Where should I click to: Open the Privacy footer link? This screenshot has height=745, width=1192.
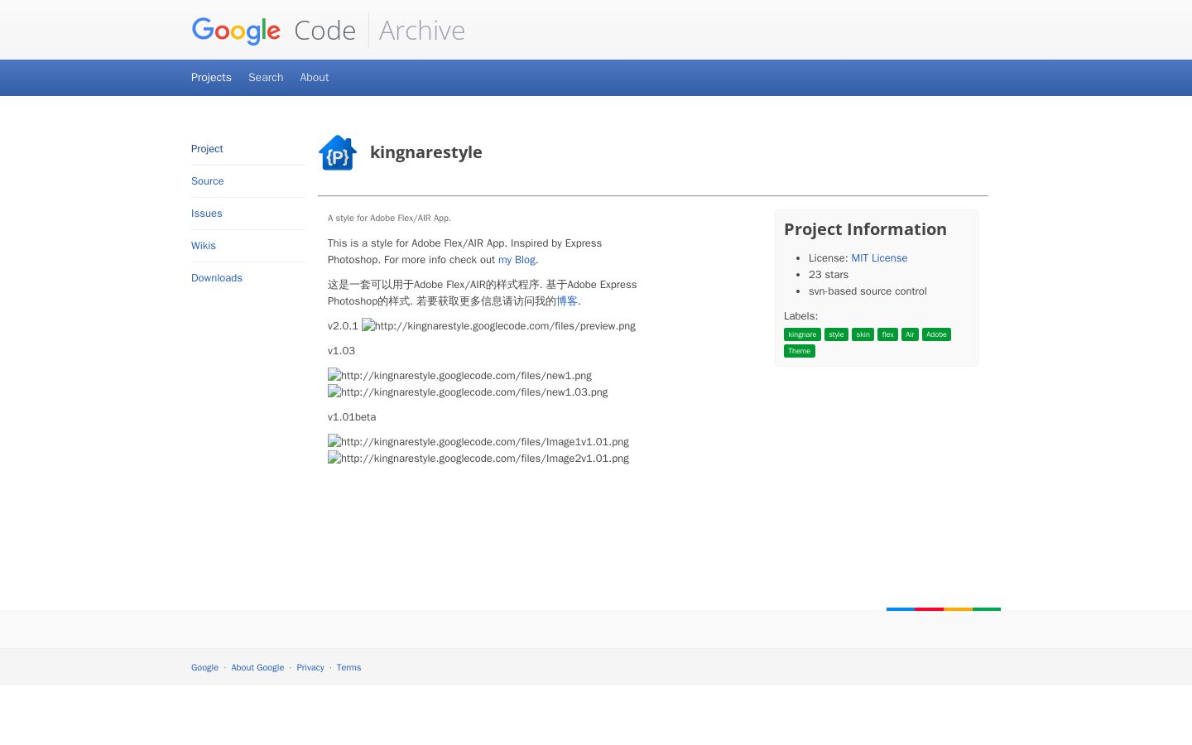(x=310, y=667)
